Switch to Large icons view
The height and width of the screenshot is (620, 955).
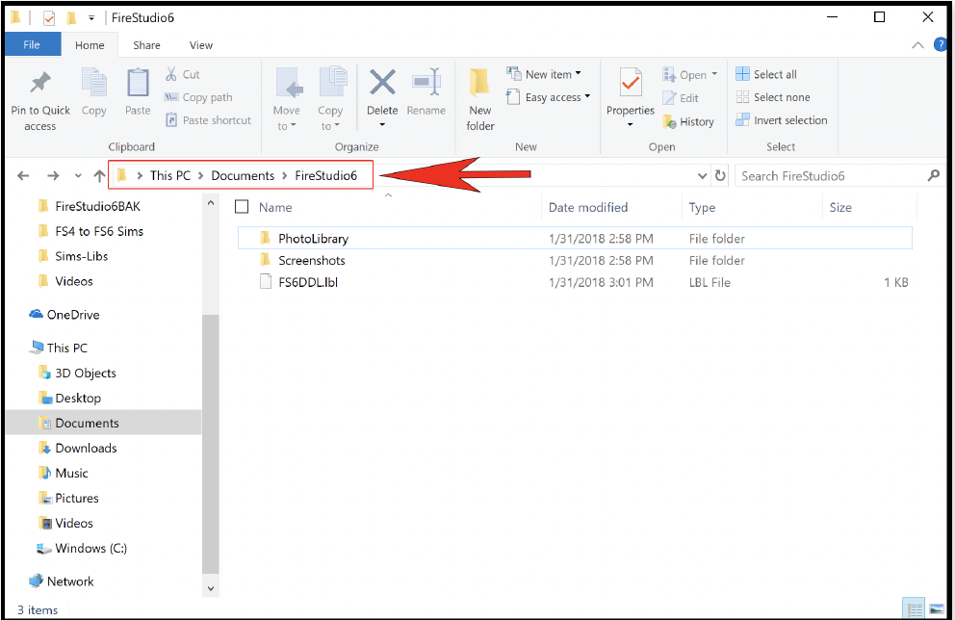pyautogui.click(x=937, y=608)
